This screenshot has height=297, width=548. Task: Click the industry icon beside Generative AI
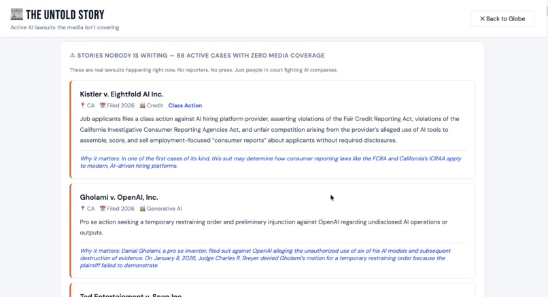coord(142,208)
